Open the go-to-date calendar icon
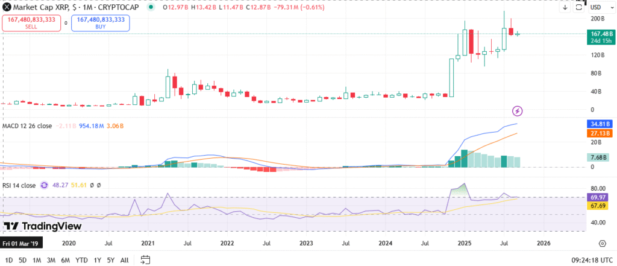617x266 pixels. [x=145, y=260]
